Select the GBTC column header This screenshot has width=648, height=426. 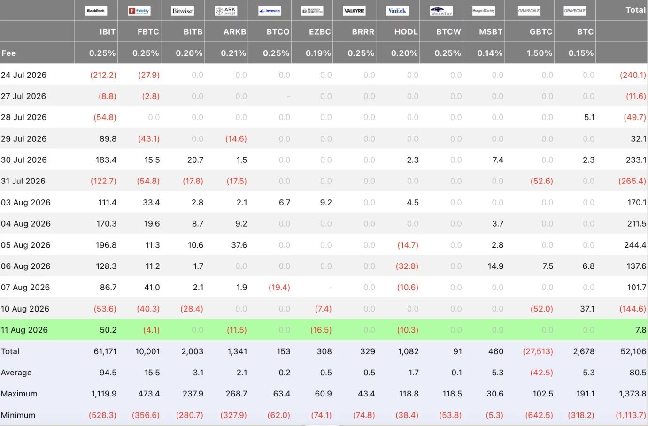pyautogui.click(x=541, y=32)
